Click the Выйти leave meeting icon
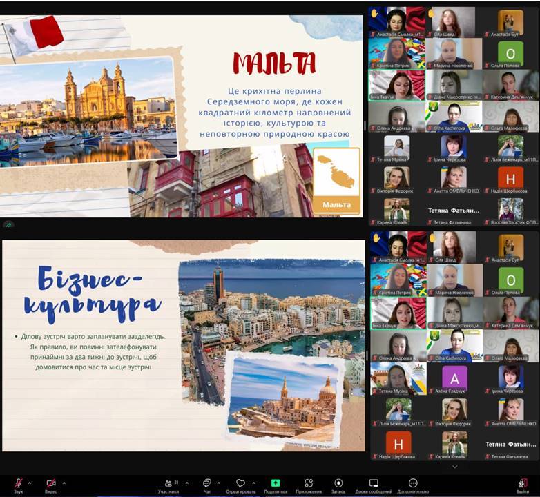Screen dimensions: 540x497 523,483
